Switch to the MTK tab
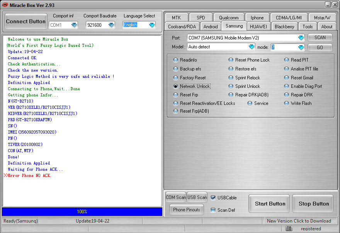Image resolution: width=340 pixels, height=233 pixels. coord(176,17)
